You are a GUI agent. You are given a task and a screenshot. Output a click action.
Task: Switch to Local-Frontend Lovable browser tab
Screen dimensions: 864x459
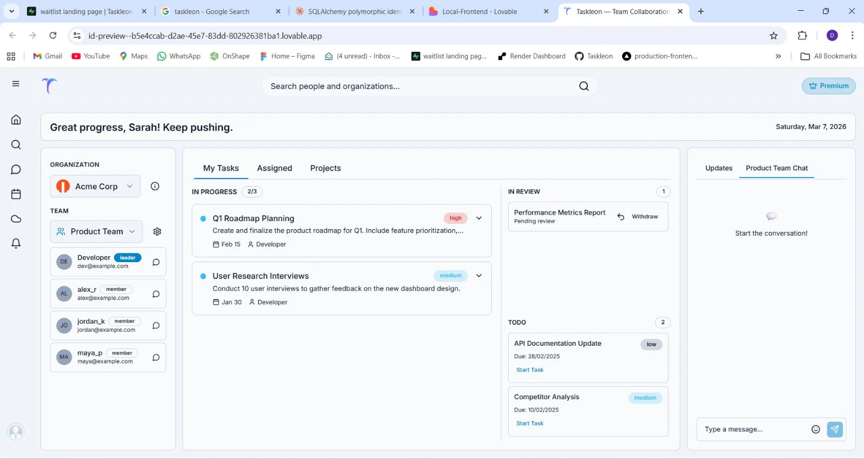pyautogui.click(x=489, y=11)
